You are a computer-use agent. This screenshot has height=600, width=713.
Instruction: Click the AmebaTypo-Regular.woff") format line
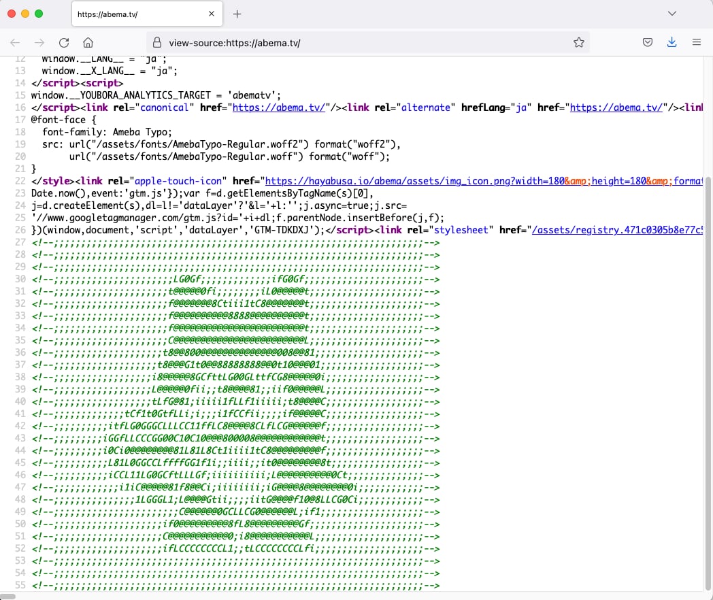click(230, 157)
